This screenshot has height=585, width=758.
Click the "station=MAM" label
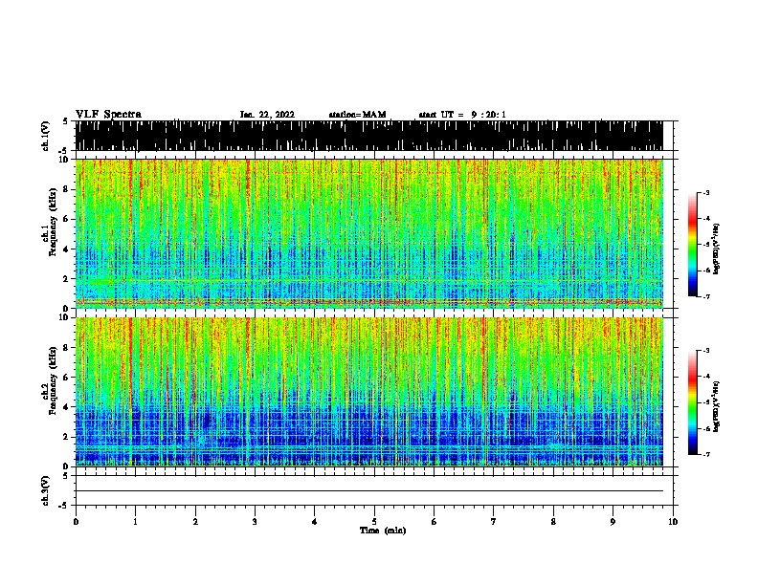coord(358,115)
